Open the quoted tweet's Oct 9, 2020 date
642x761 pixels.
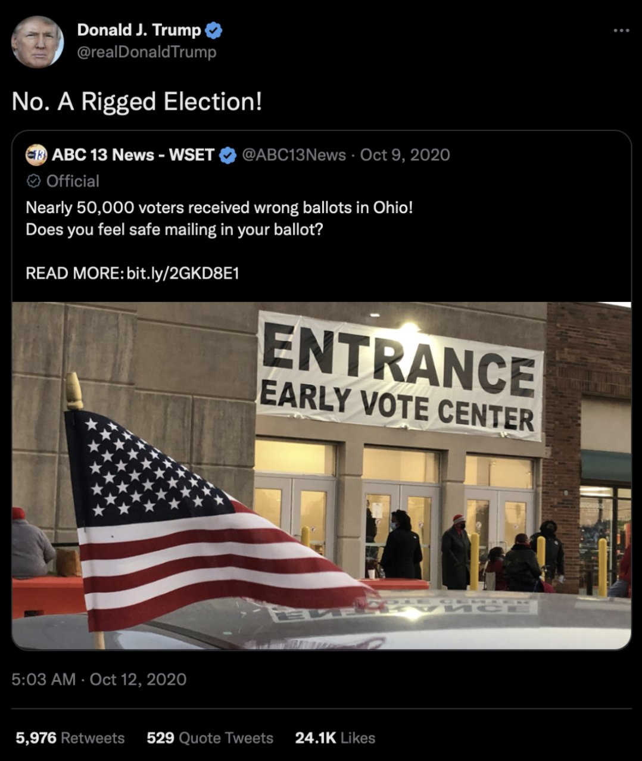[405, 155]
